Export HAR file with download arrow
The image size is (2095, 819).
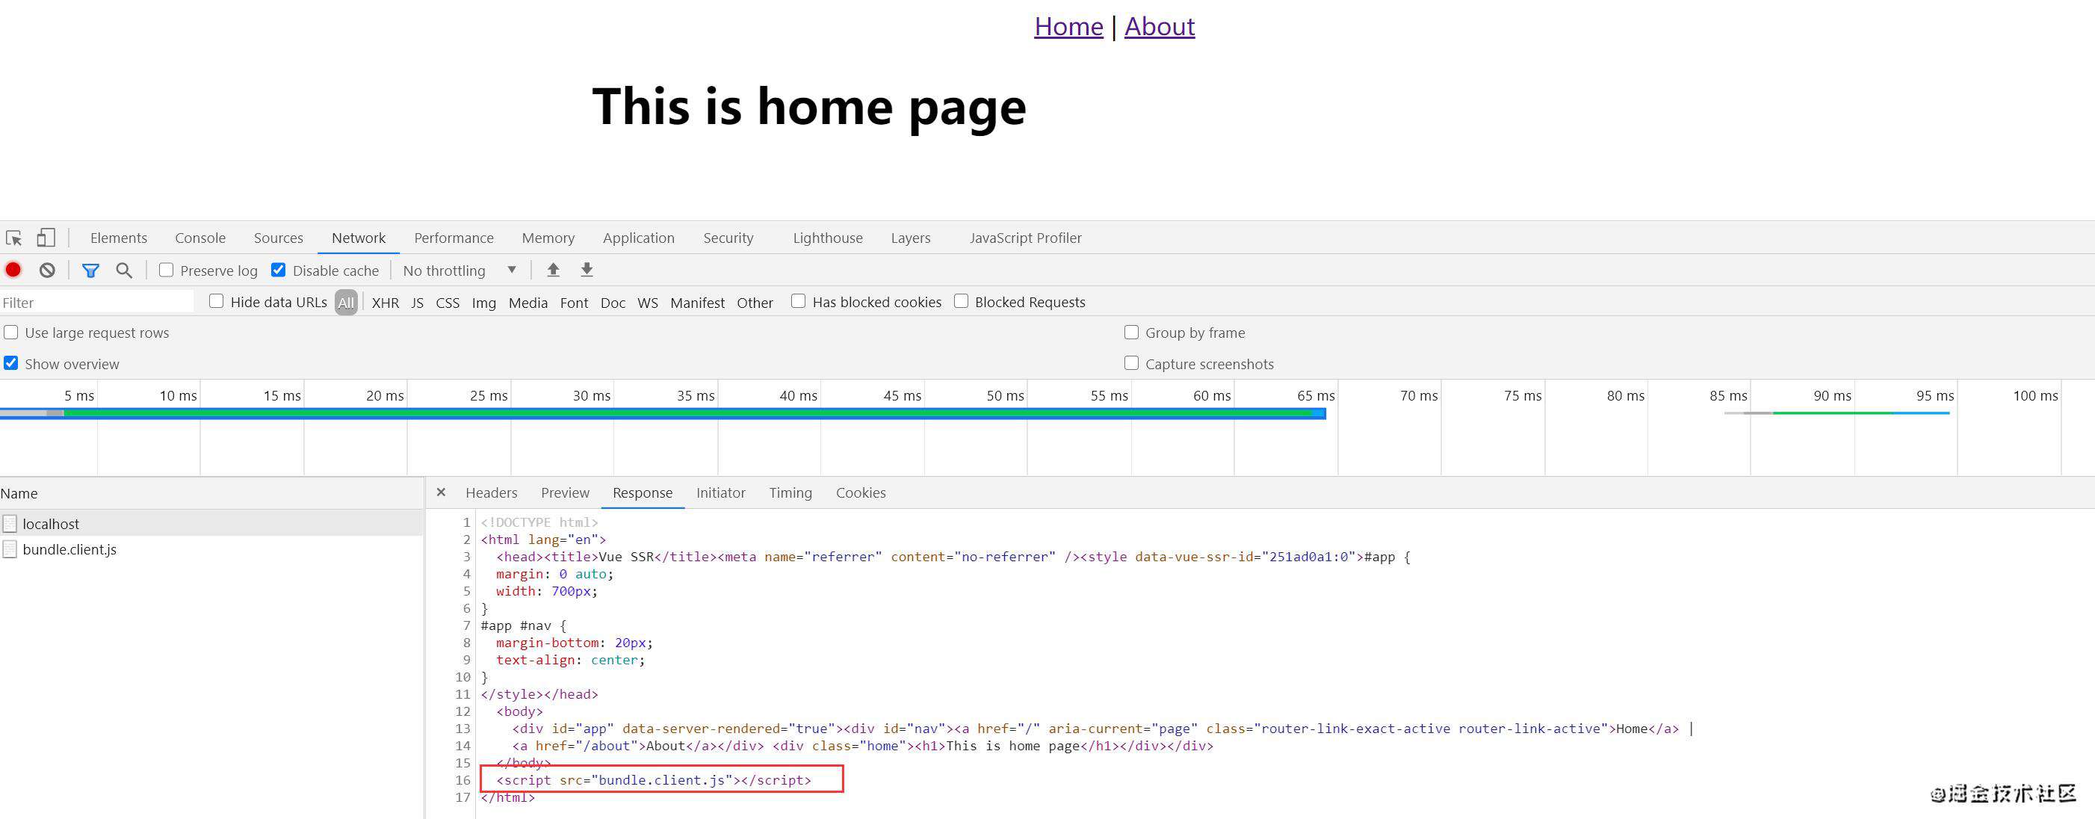tap(587, 270)
